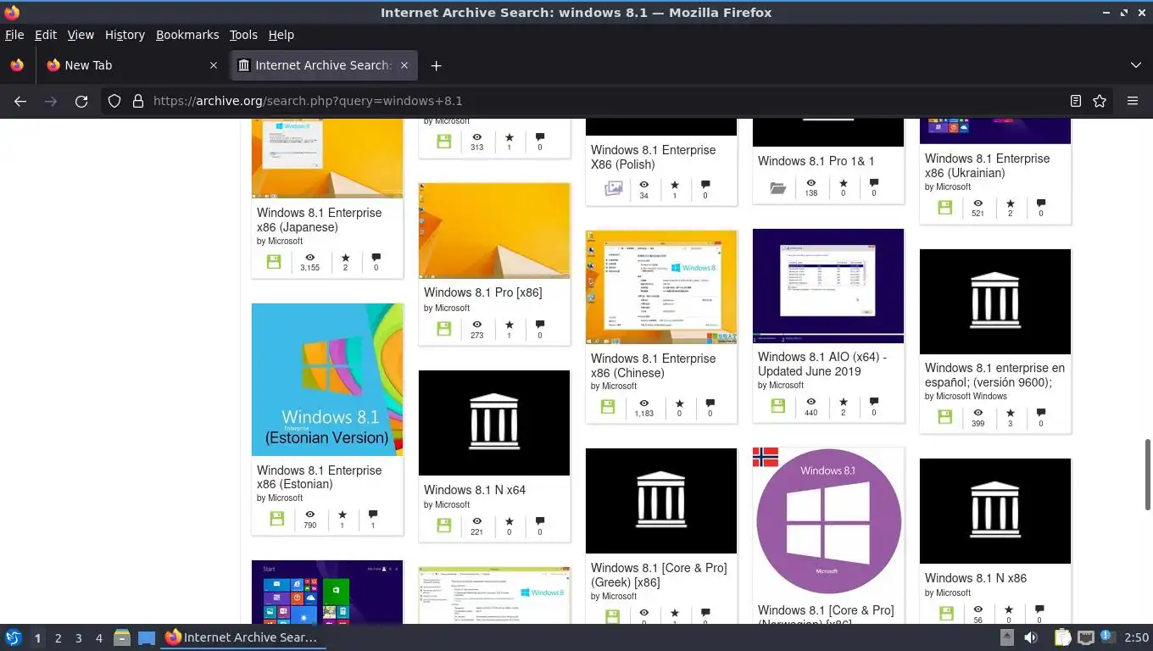Close the New Tab tab
Viewport: 1153px width, 651px height.
pyautogui.click(x=213, y=65)
